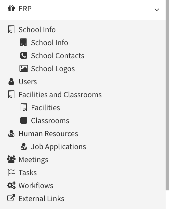This screenshot has height=213, width=169.
Task: Click the gears icon for Workflows
Action: tap(11, 185)
